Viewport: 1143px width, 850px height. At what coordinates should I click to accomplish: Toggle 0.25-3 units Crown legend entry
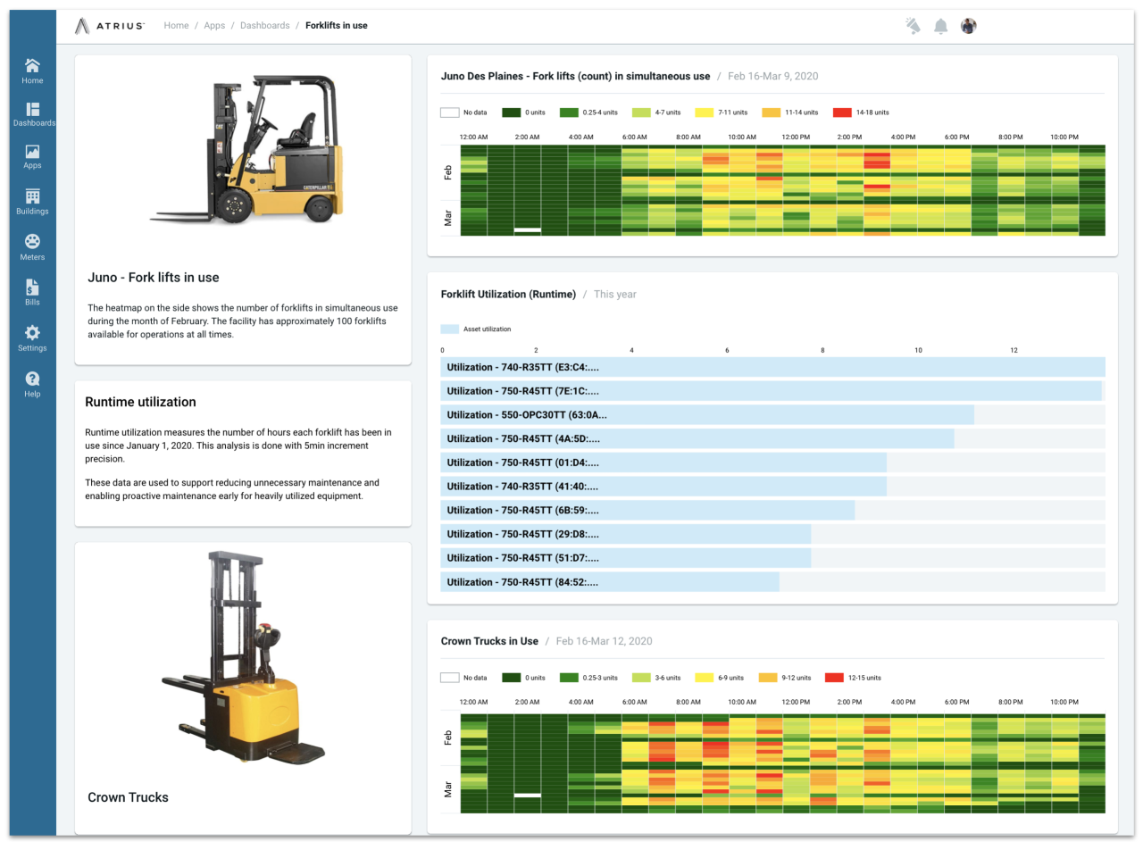[588, 678]
